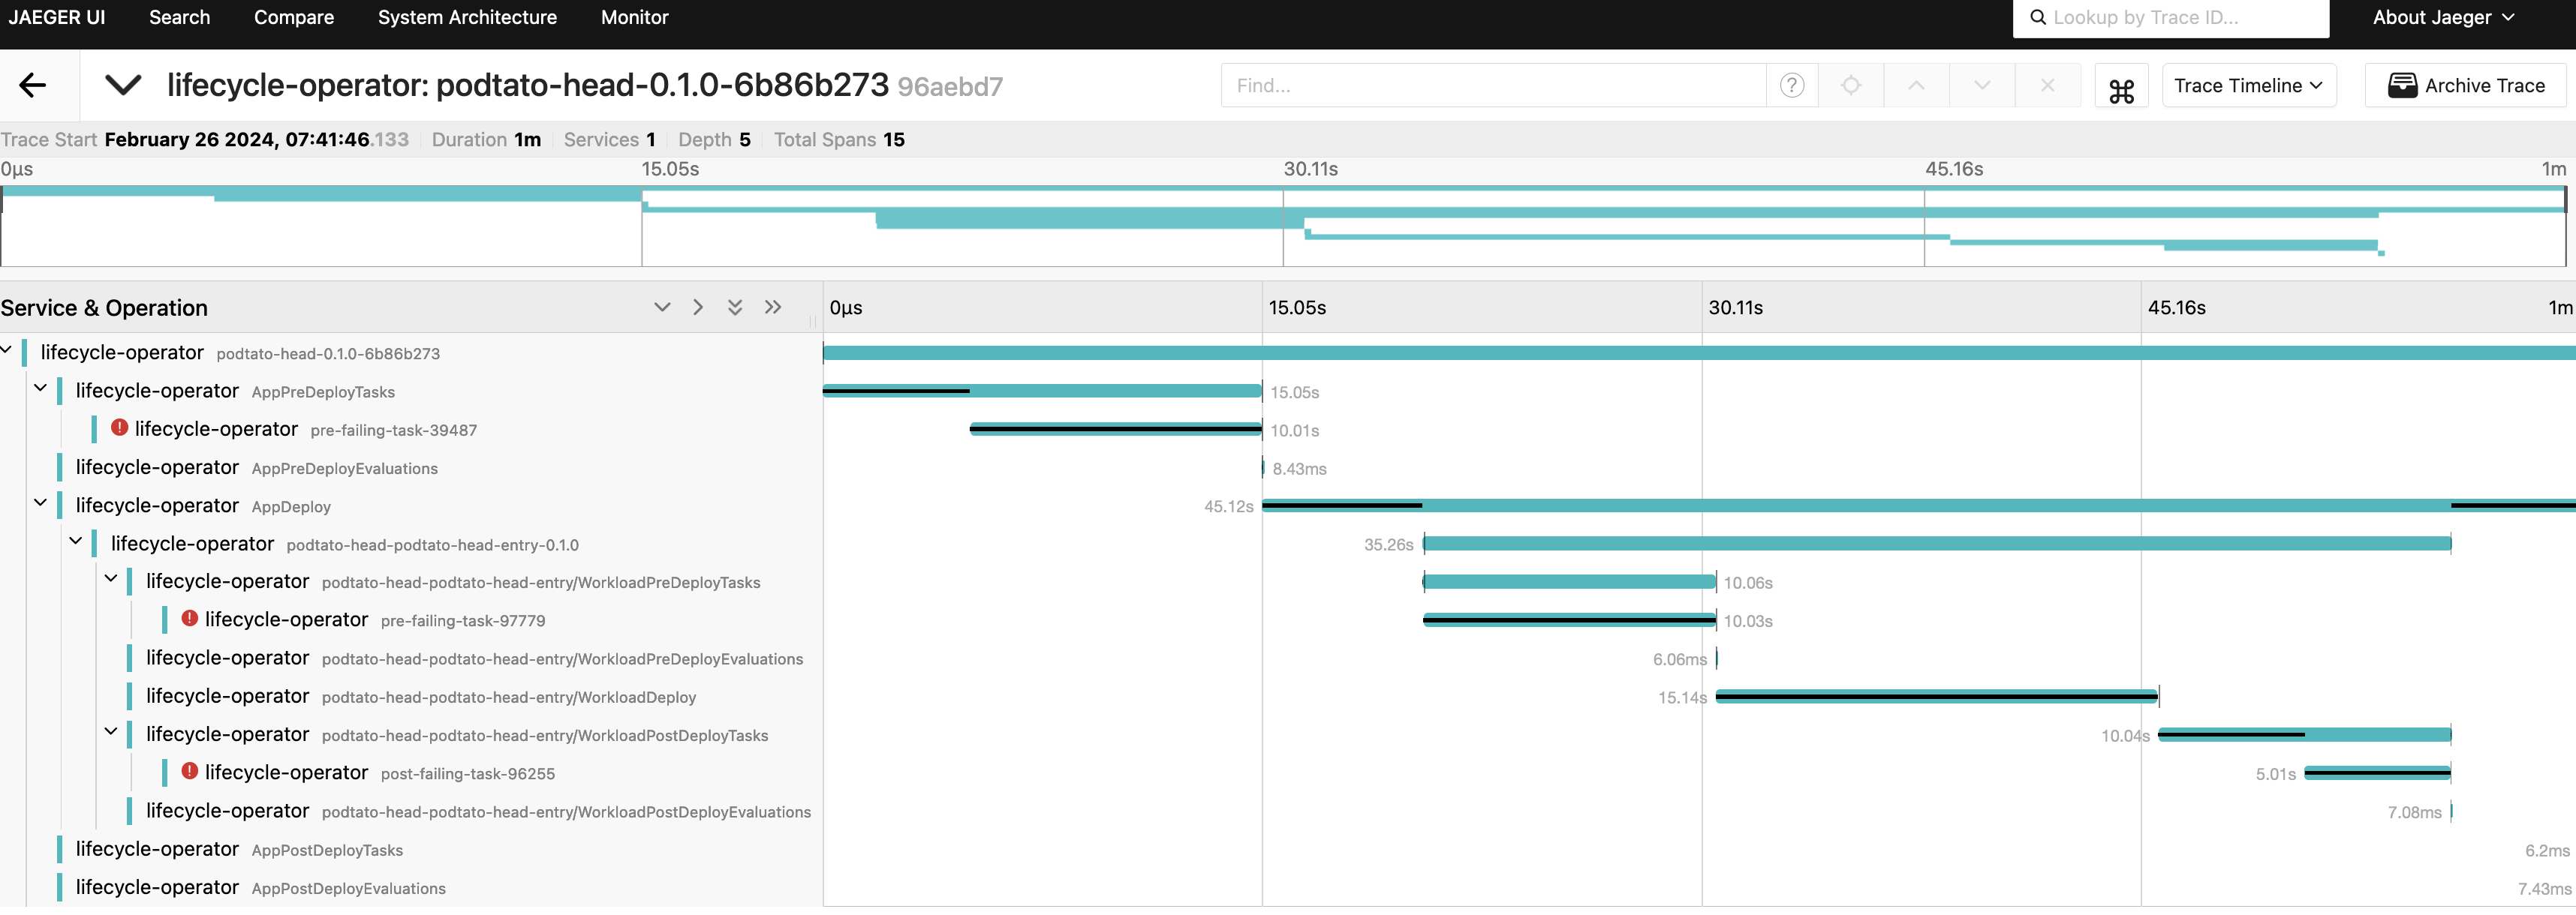Click the back arrow icon
The width and height of the screenshot is (2576, 915).
coord(33,85)
